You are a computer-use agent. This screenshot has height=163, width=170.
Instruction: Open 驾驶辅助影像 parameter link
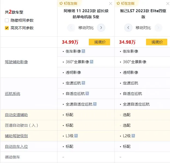click(x=16, y=62)
